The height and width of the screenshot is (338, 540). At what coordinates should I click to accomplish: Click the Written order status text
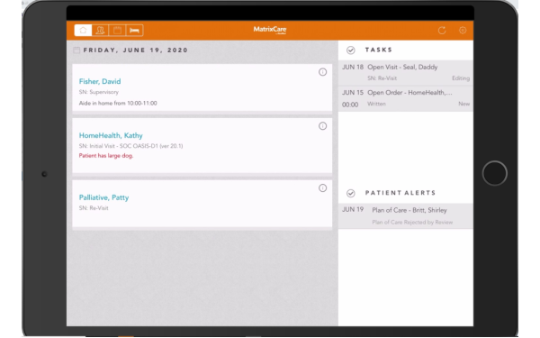point(376,104)
